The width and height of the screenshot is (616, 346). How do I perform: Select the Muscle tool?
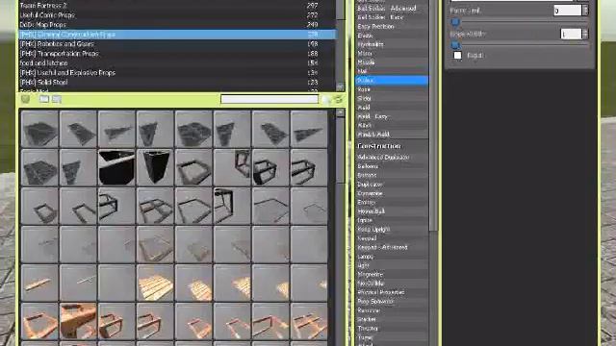(x=392, y=62)
